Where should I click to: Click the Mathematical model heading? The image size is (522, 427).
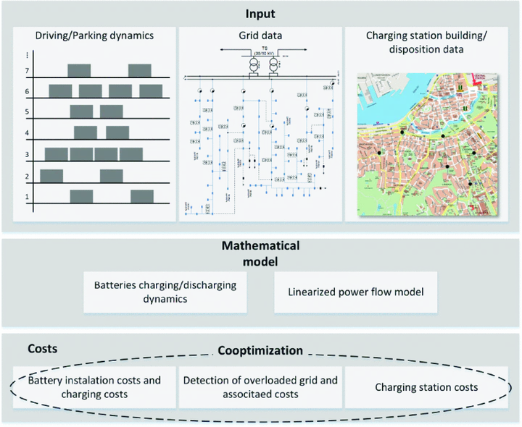(x=260, y=253)
